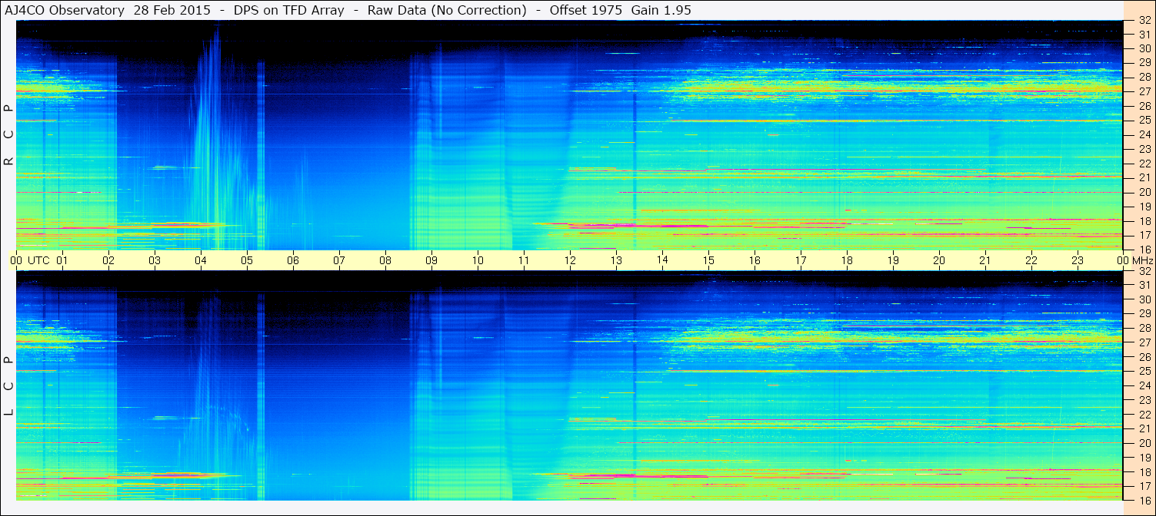Image resolution: width=1156 pixels, height=516 pixels.
Task: Select the 06 hour marker on time axis
Action: (x=293, y=260)
